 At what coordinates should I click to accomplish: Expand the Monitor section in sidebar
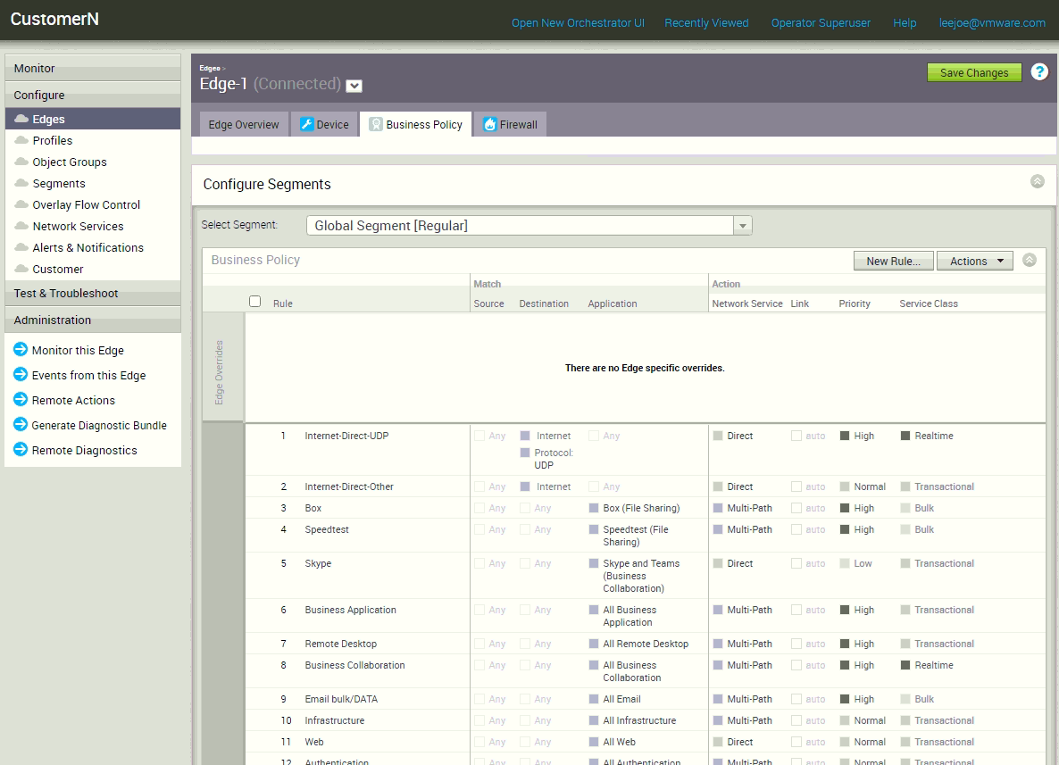pos(93,68)
